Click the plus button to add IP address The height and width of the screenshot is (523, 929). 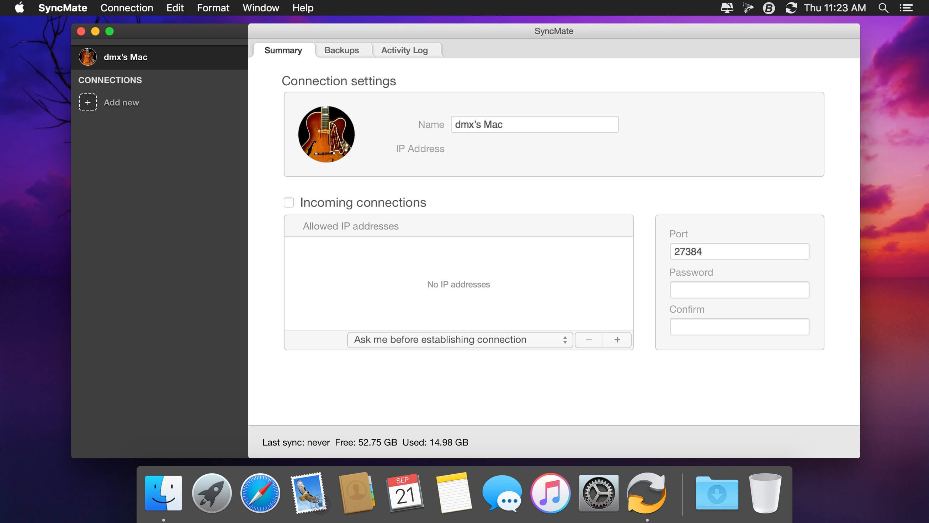[x=617, y=339]
